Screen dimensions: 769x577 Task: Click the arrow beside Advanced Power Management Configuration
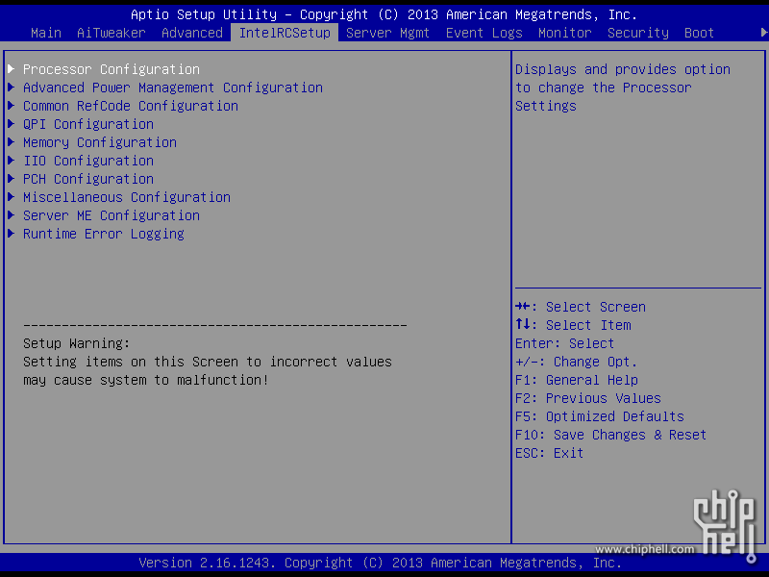click(x=12, y=87)
